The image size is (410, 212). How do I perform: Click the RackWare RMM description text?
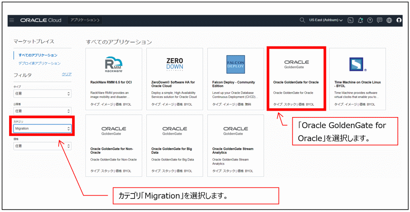[109, 95]
